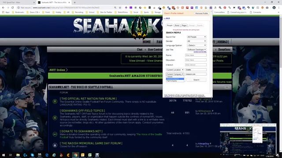Screen dimensions: 282x158
Task: Click the Interest input field
Action: [x=196, y=65]
